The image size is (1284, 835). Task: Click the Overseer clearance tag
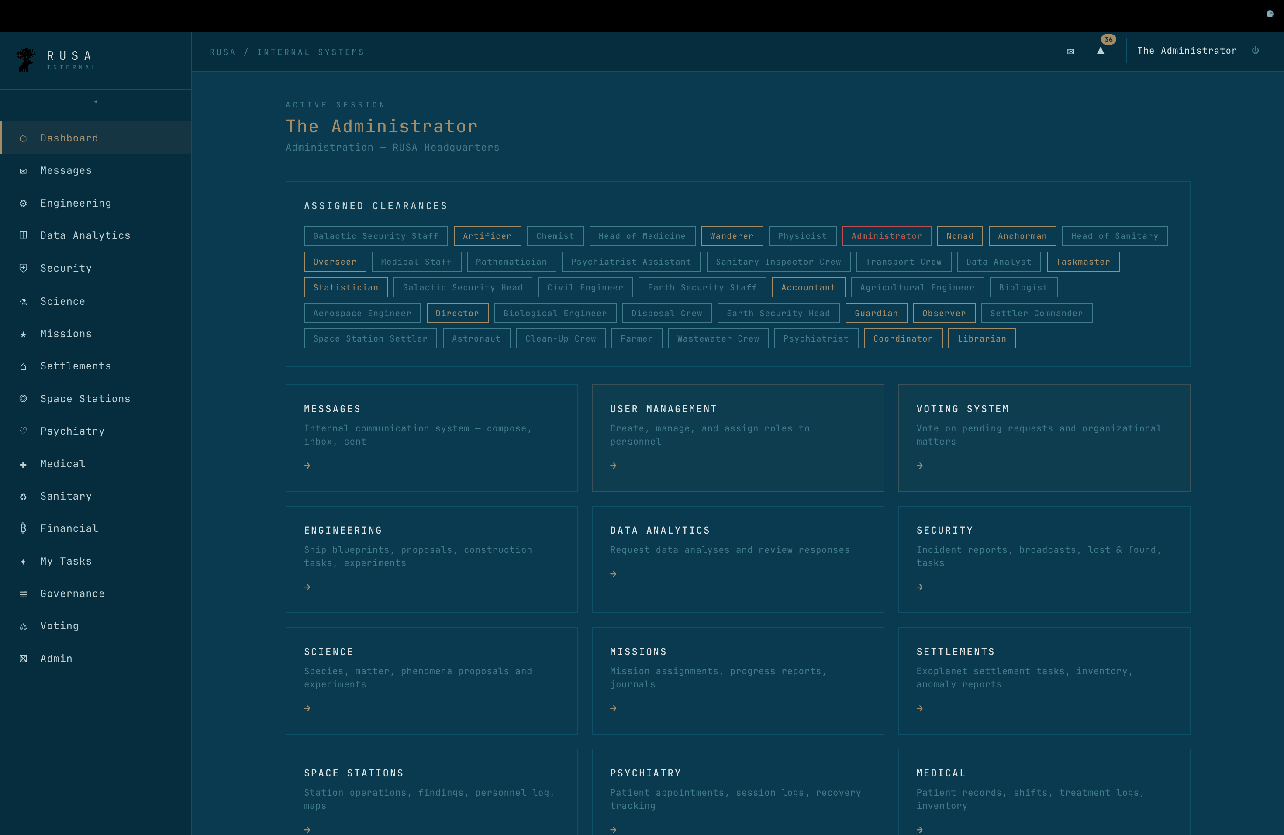coord(335,262)
